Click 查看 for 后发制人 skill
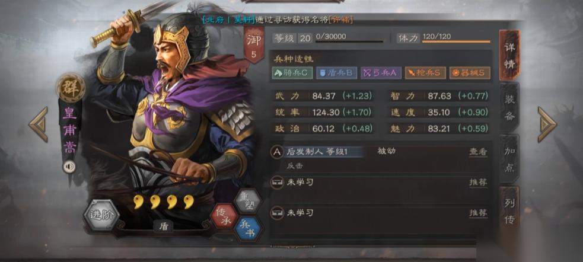Viewport: 583px width, 262px height. (x=478, y=152)
